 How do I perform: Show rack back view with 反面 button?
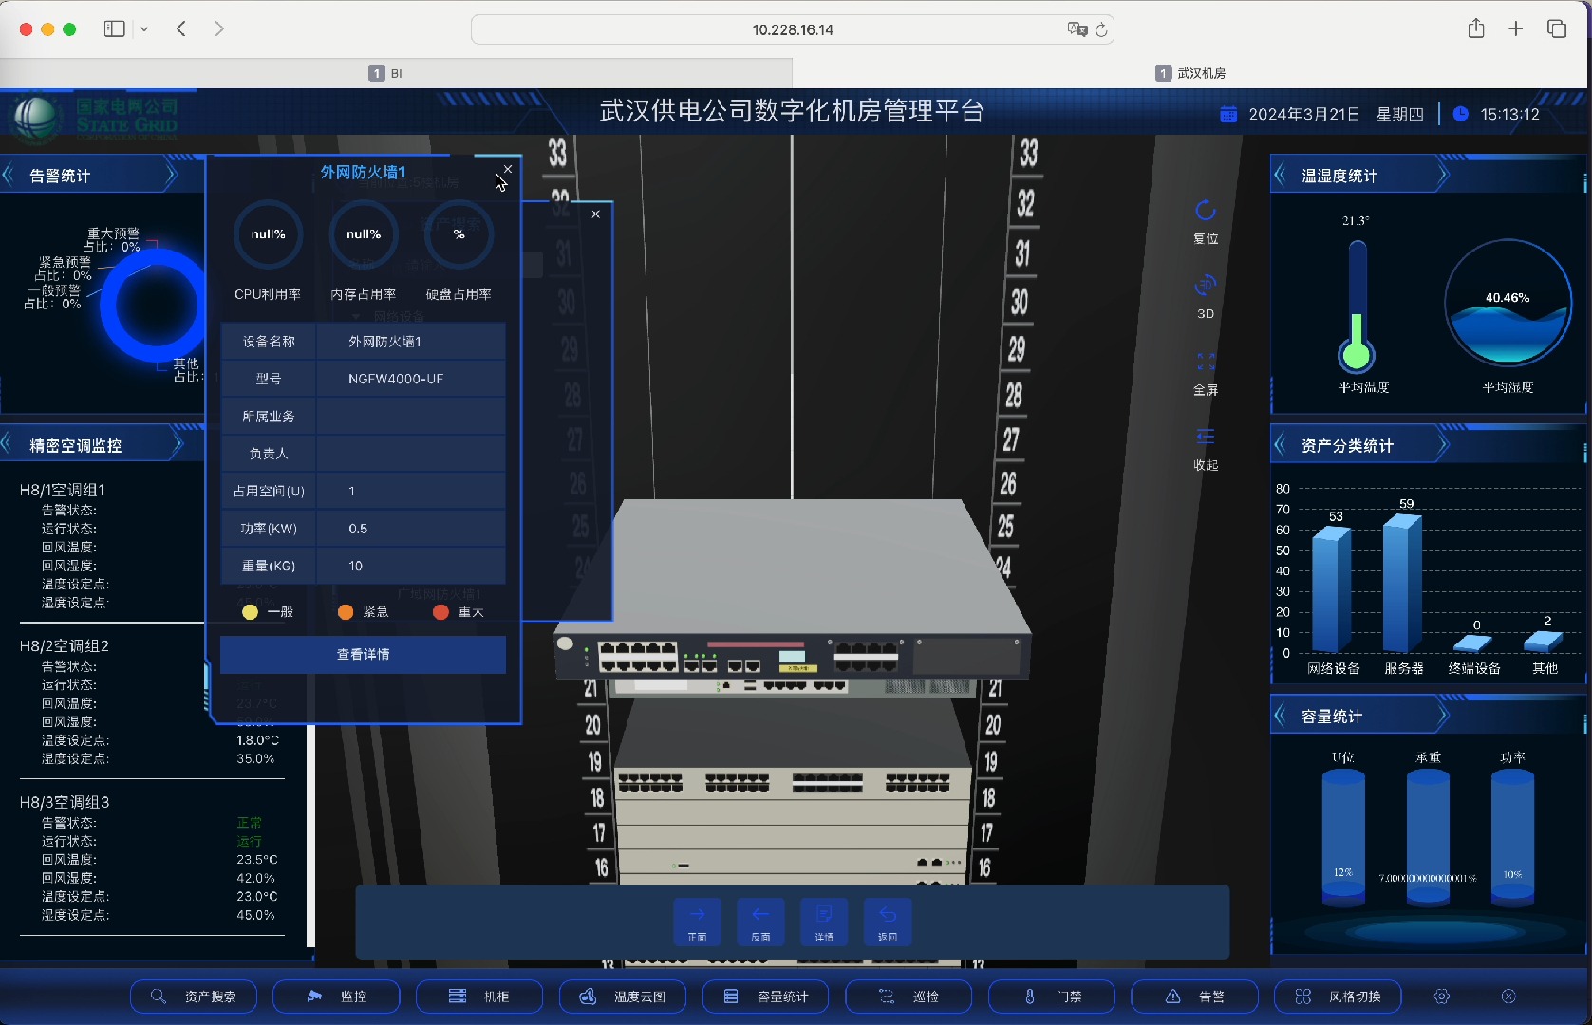click(760, 922)
